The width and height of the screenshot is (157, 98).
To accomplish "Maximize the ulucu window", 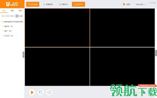I will [152, 3].
